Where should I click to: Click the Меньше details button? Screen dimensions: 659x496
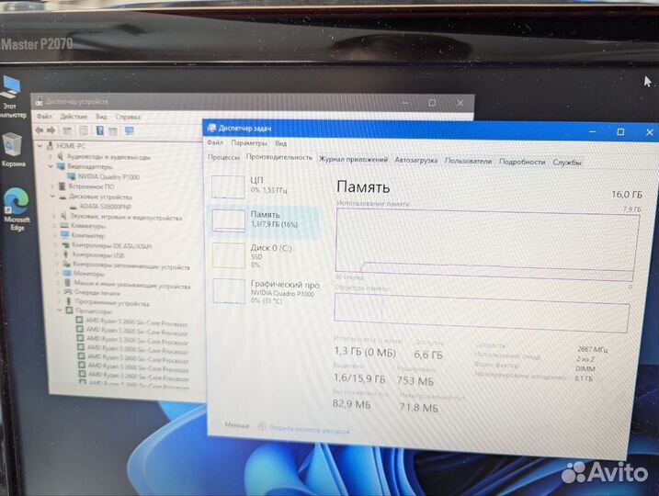click(236, 425)
